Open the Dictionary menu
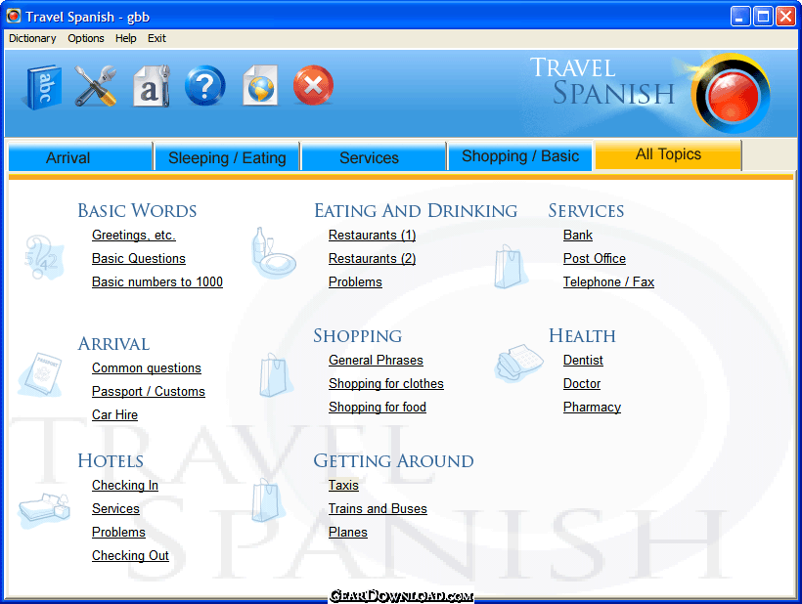The height and width of the screenshot is (604, 802). 32,38
